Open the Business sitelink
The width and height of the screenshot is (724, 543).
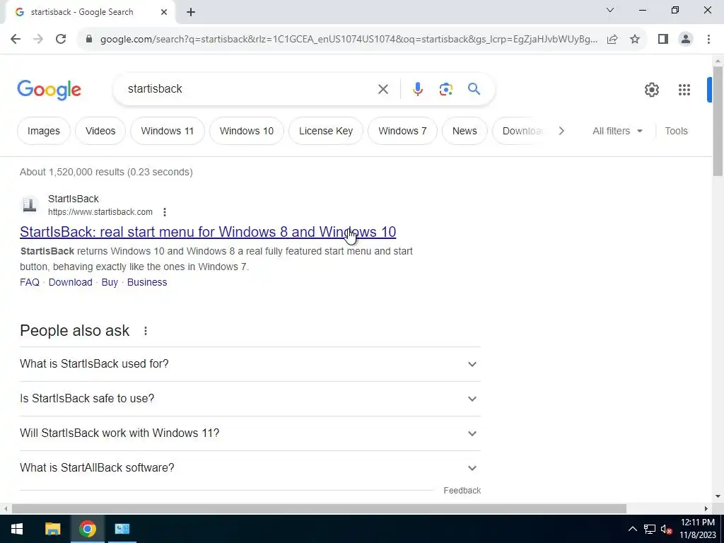pos(147,282)
